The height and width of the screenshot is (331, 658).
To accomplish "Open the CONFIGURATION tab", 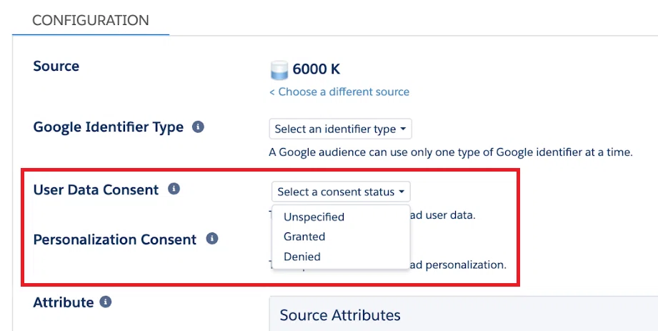I will [x=91, y=20].
